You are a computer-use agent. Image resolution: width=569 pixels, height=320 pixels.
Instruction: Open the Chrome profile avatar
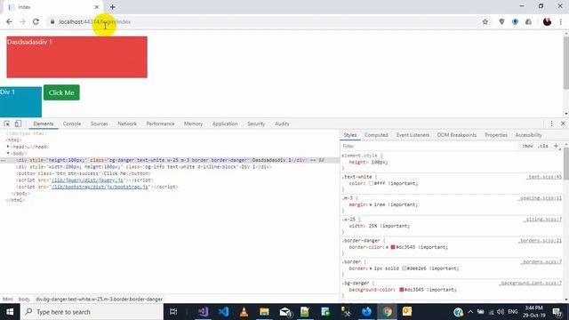(548, 21)
